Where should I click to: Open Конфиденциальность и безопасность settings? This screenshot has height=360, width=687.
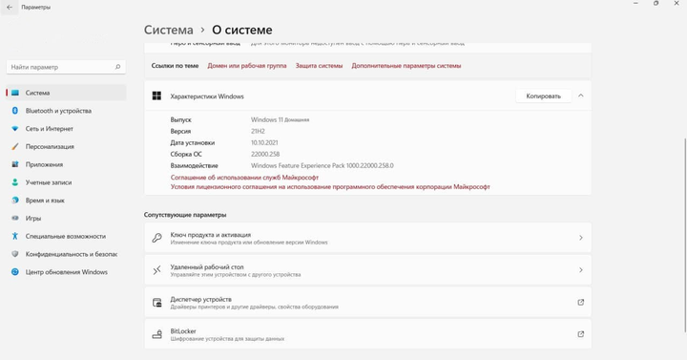(66, 254)
